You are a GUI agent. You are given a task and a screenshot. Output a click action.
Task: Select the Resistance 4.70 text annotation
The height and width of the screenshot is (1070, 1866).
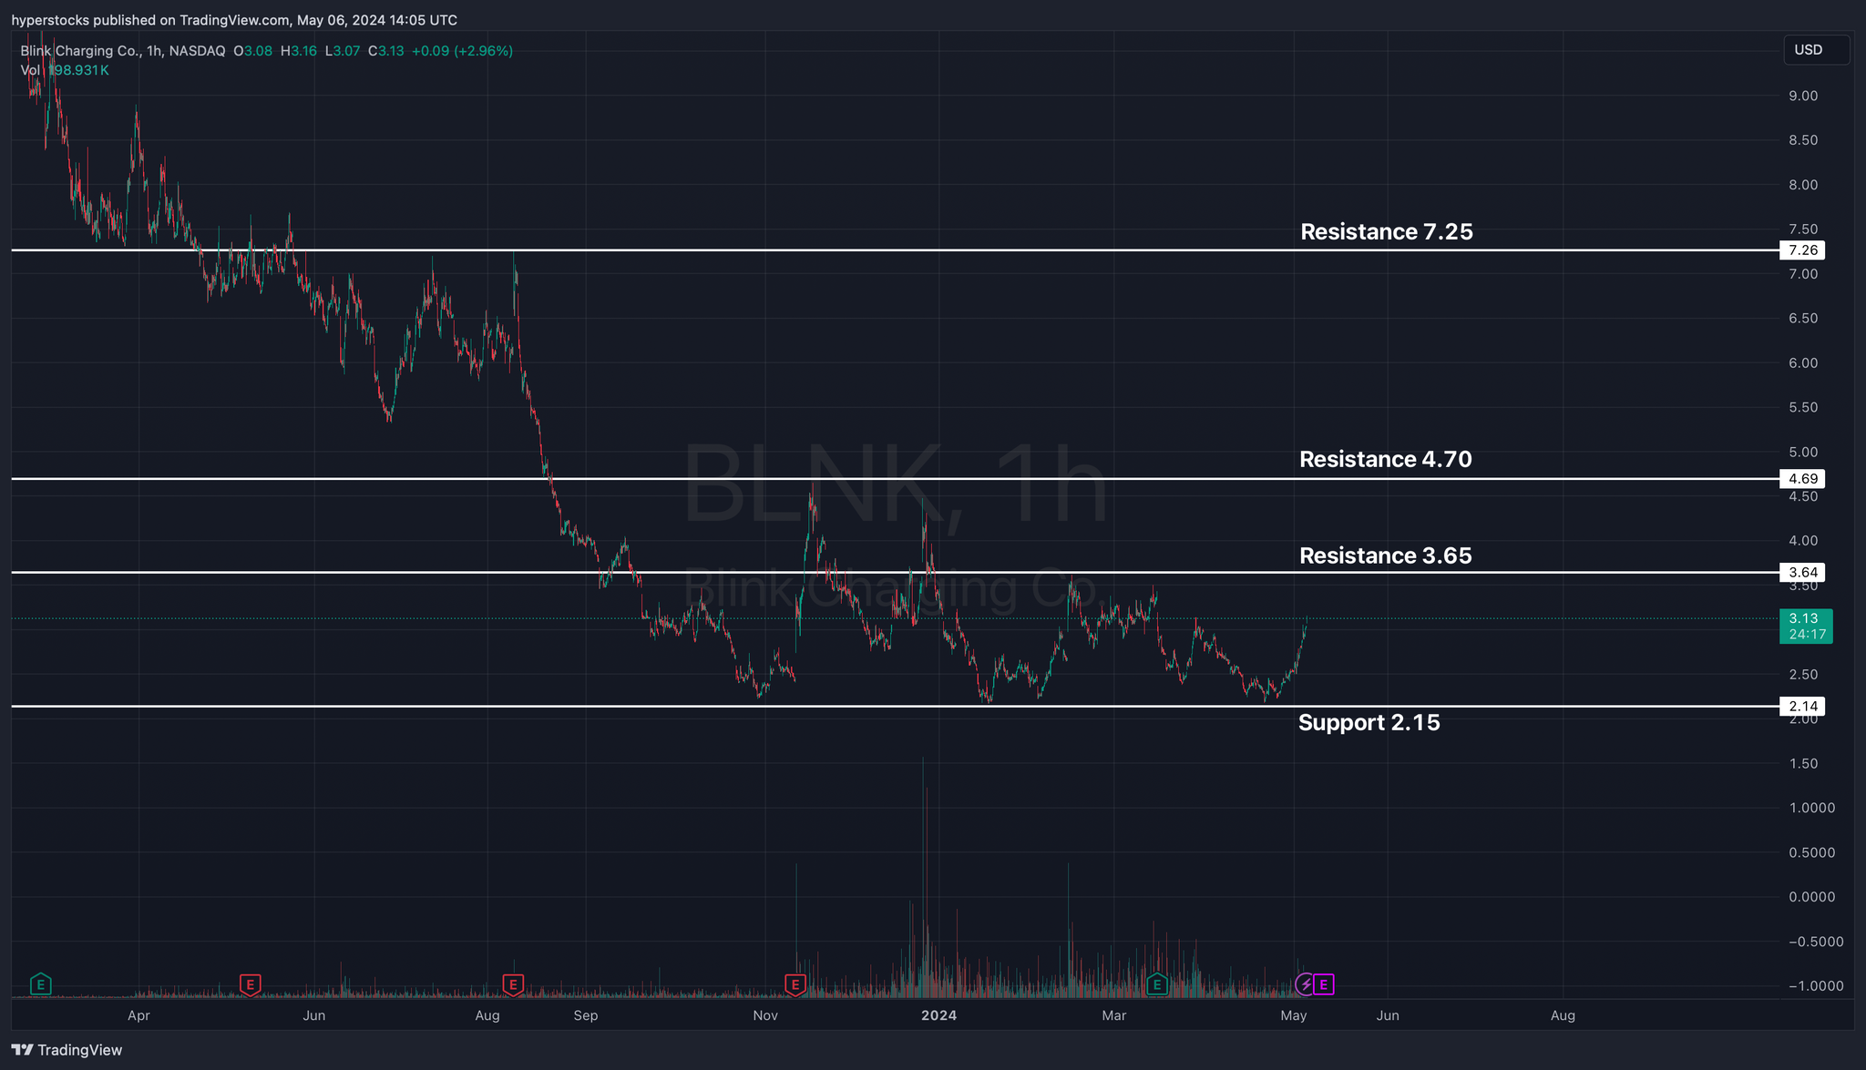(x=1385, y=460)
